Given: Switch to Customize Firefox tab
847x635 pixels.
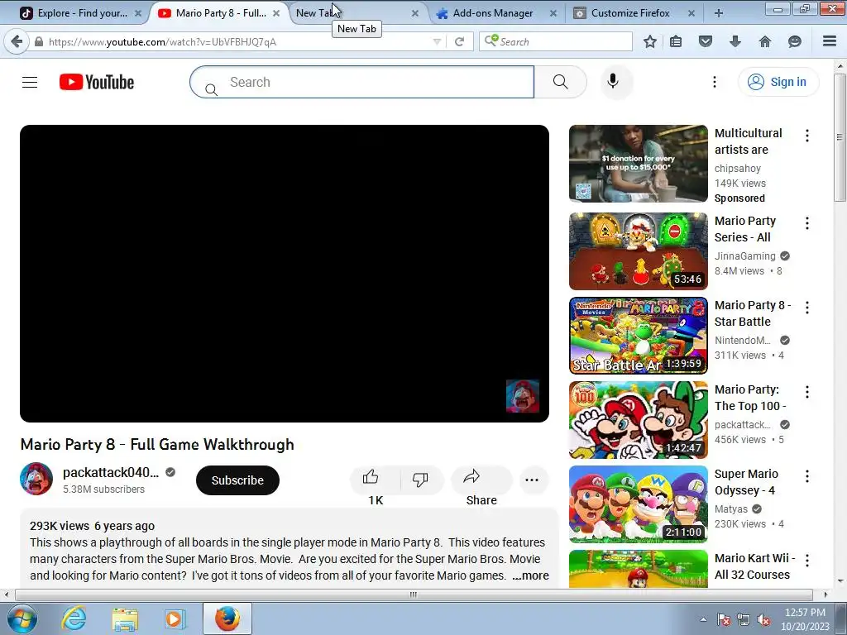Looking at the screenshot, I should (x=630, y=13).
